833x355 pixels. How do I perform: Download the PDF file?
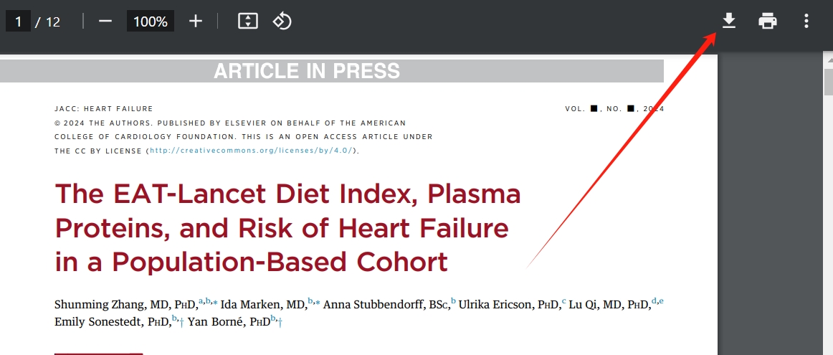click(728, 21)
